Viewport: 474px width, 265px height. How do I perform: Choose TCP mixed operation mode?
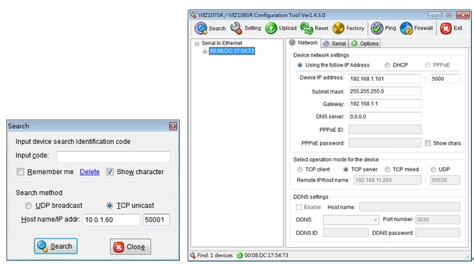[387, 170]
